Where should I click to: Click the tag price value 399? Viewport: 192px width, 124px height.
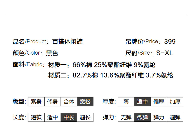[x=170, y=42]
